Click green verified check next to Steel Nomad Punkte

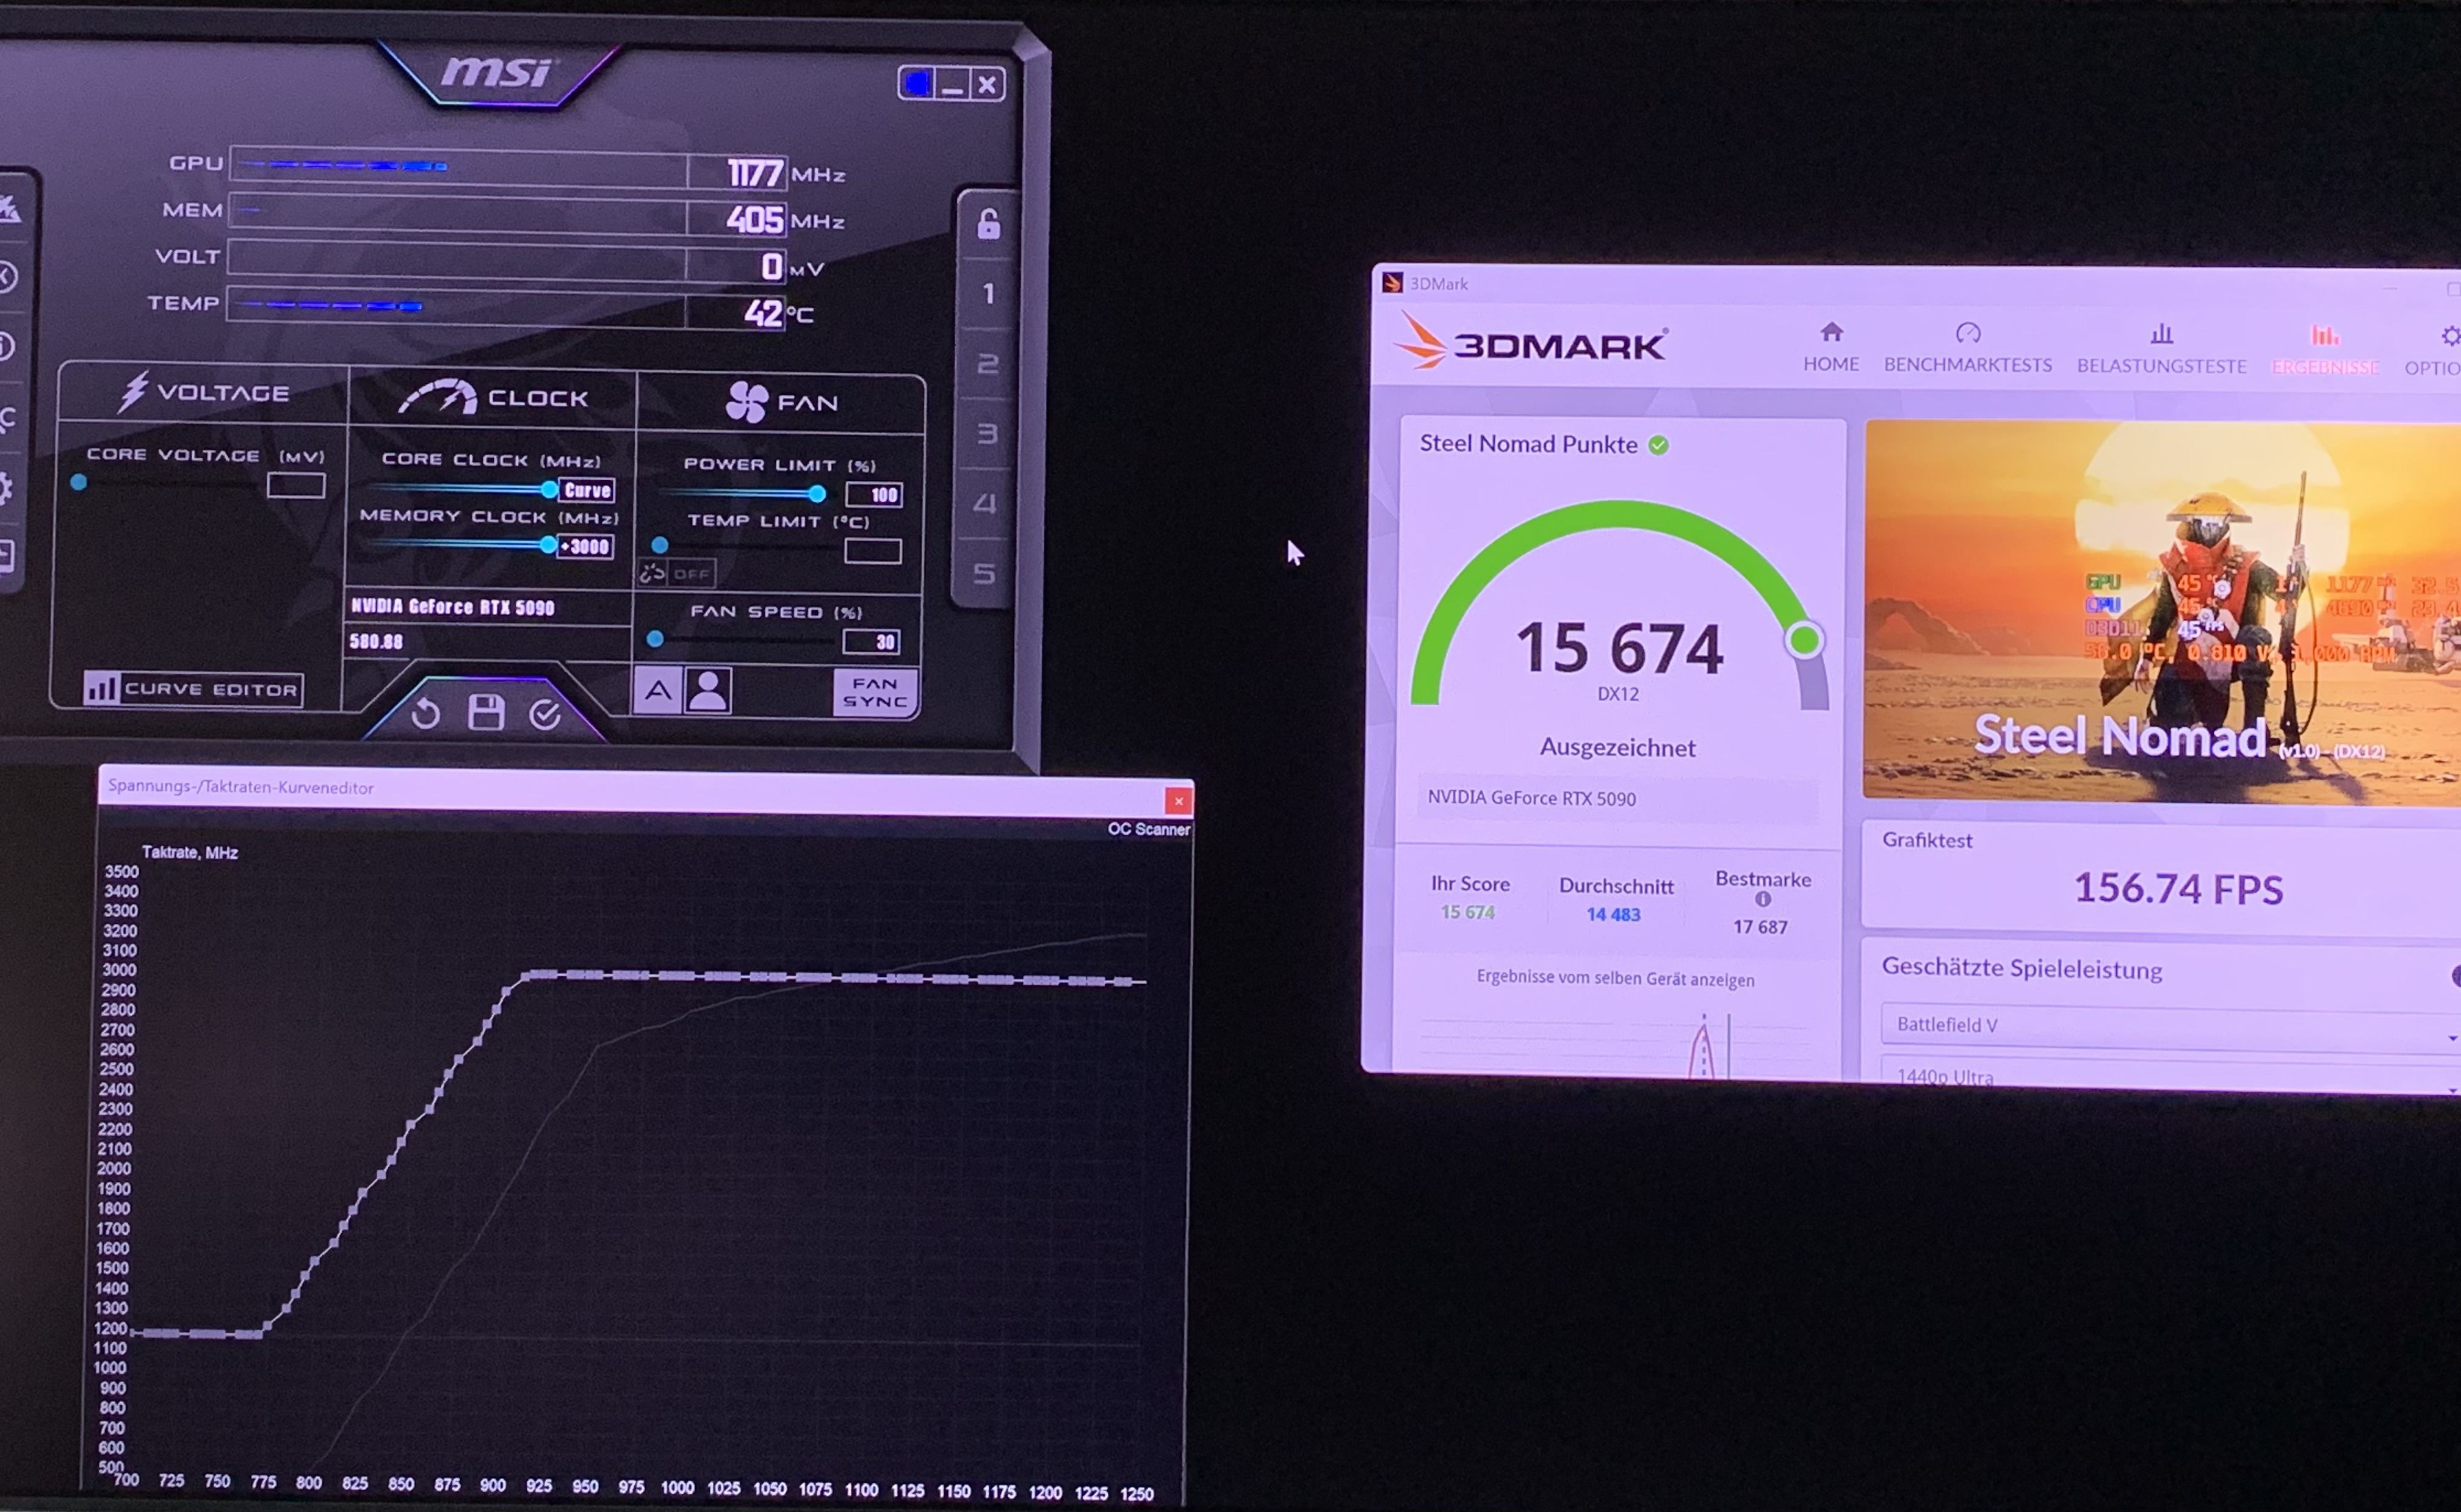click(x=1658, y=445)
